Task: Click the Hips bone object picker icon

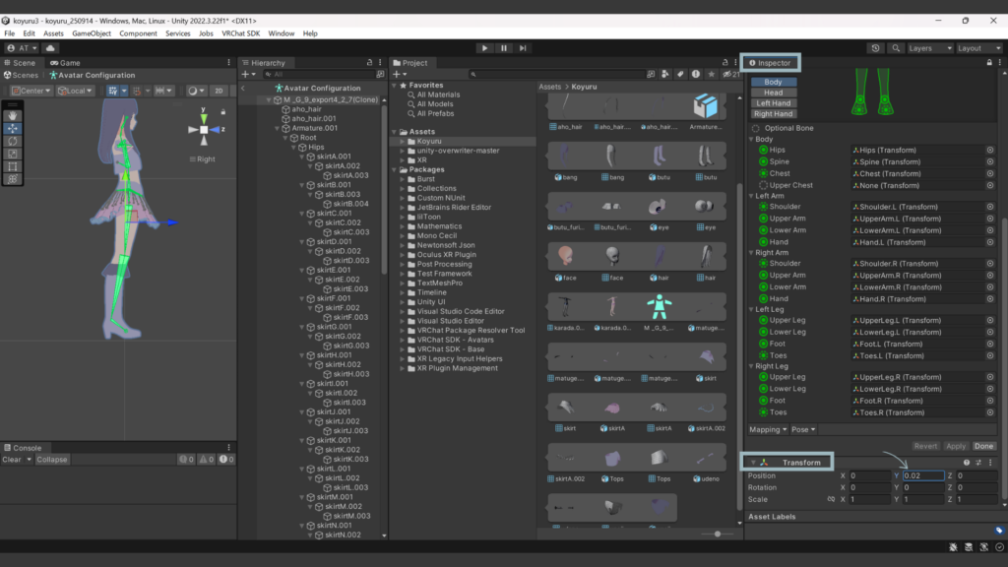Action: click(990, 150)
